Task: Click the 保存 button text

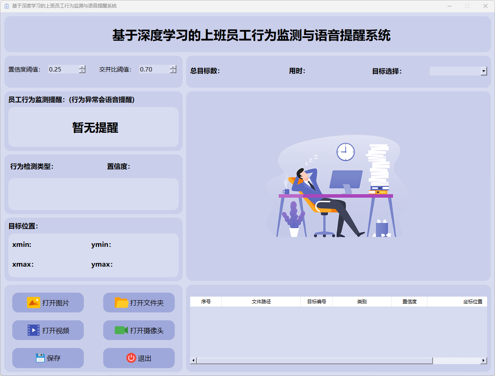Action: [54, 358]
